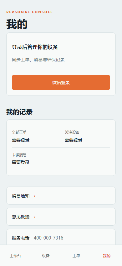This screenshot has width=122, height=266.
Task: Click 需要登录 under 关注设备
Action: coord(74,140)
